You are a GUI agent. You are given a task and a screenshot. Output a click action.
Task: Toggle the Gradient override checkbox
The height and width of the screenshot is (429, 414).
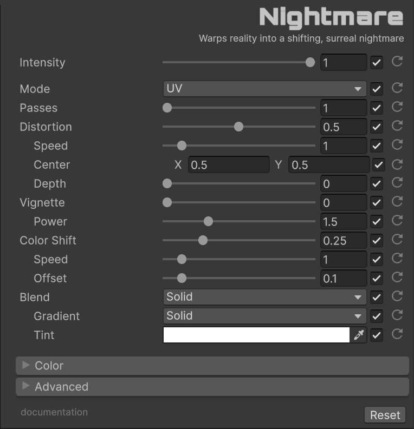377,316
